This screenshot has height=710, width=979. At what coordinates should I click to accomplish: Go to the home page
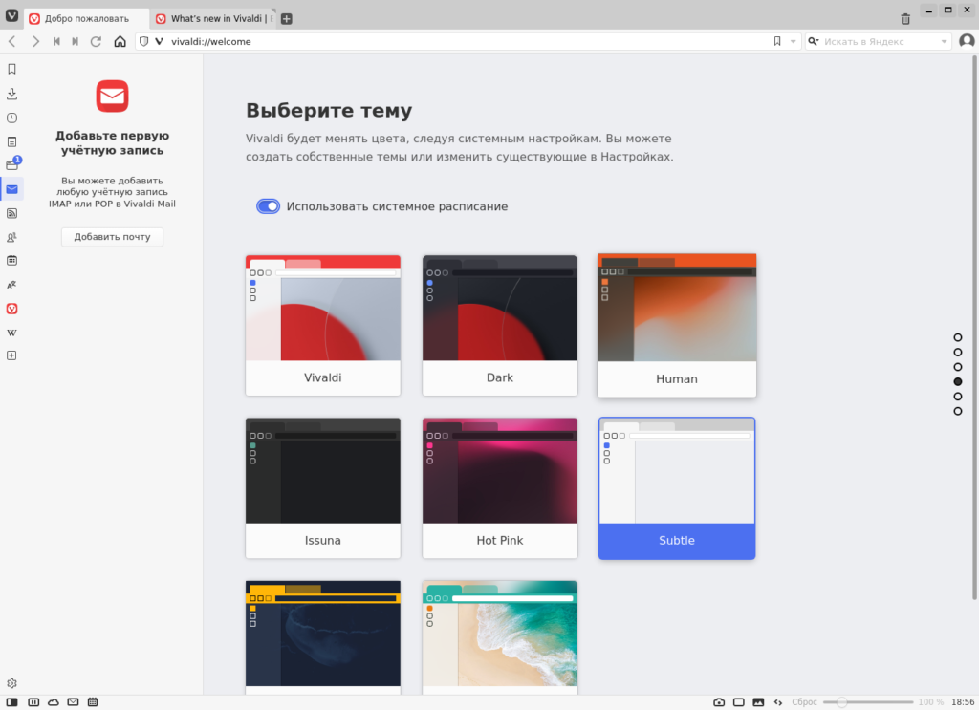pos(120,41)
